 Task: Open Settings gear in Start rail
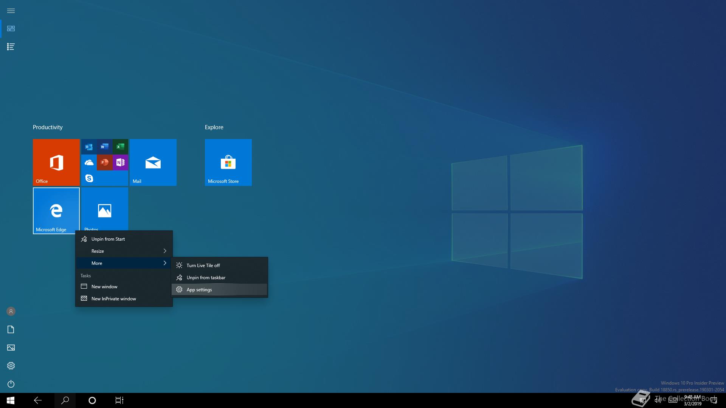11,366
